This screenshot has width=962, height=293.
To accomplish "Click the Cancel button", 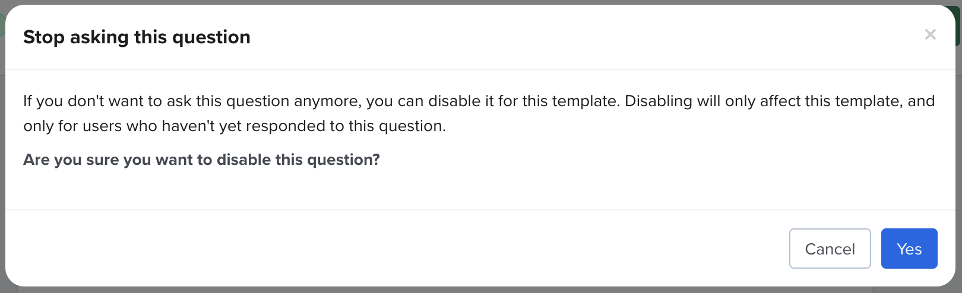I will click(x=830, y=249).
